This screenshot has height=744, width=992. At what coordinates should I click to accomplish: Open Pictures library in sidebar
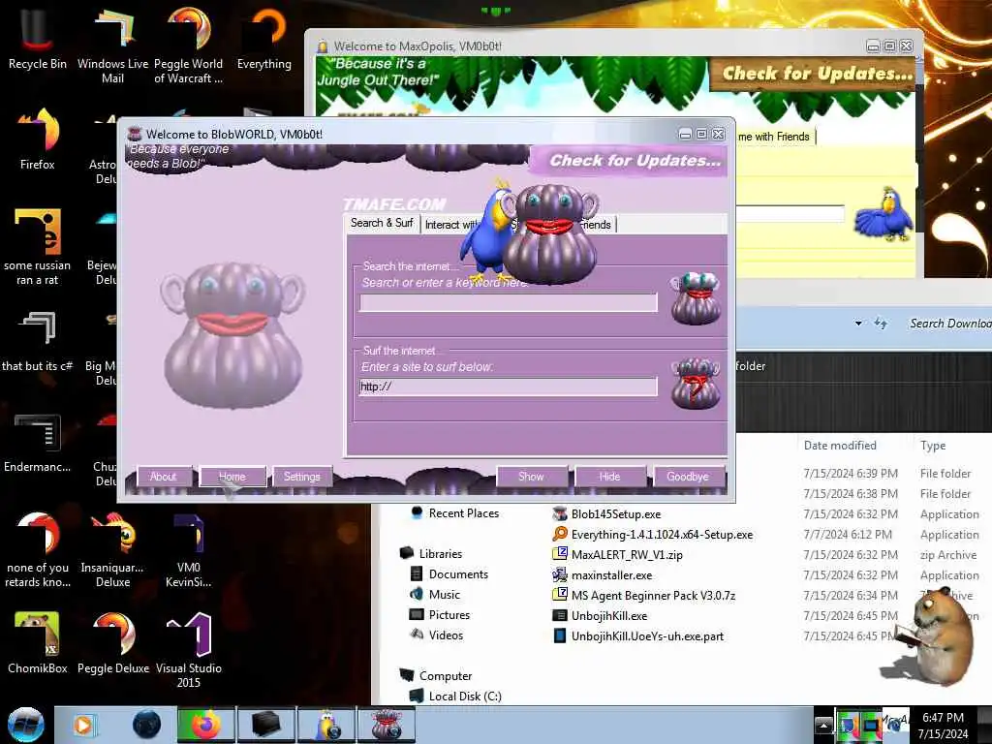(449, 614)
